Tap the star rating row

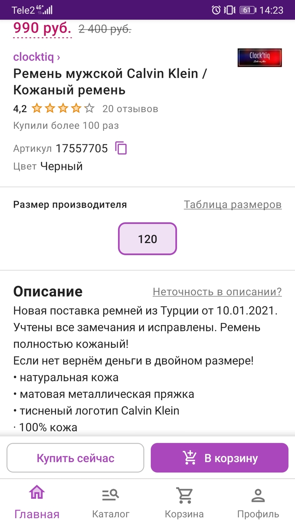pos(63,109)
